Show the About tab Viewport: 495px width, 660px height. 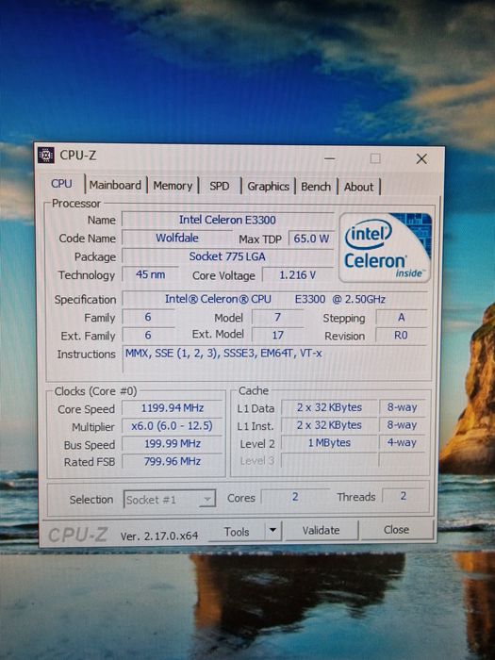pos(358,187)
